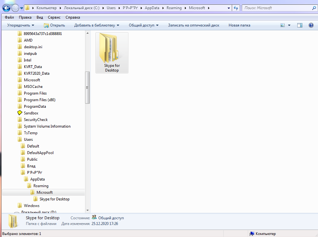
Task: Select Skype for Desktop in tree
Action: click(54, 199)
